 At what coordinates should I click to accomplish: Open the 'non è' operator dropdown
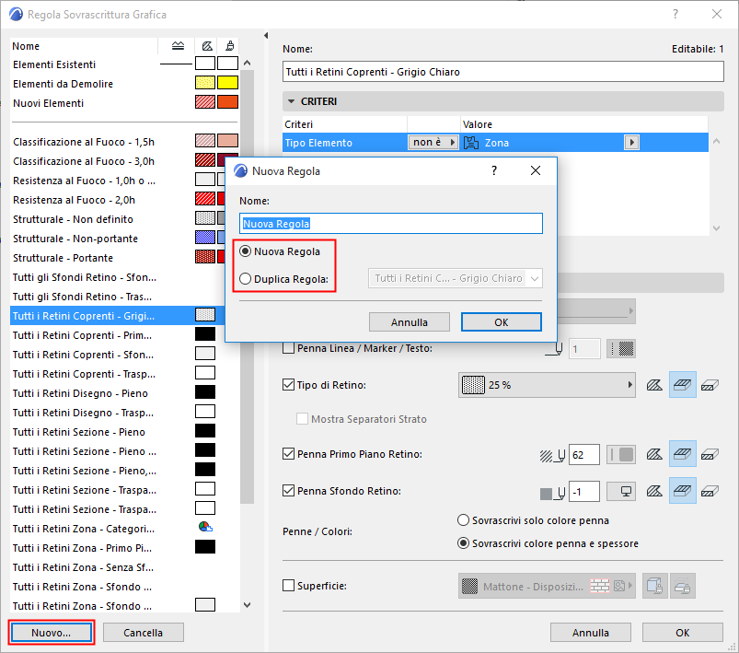[433, 143]
